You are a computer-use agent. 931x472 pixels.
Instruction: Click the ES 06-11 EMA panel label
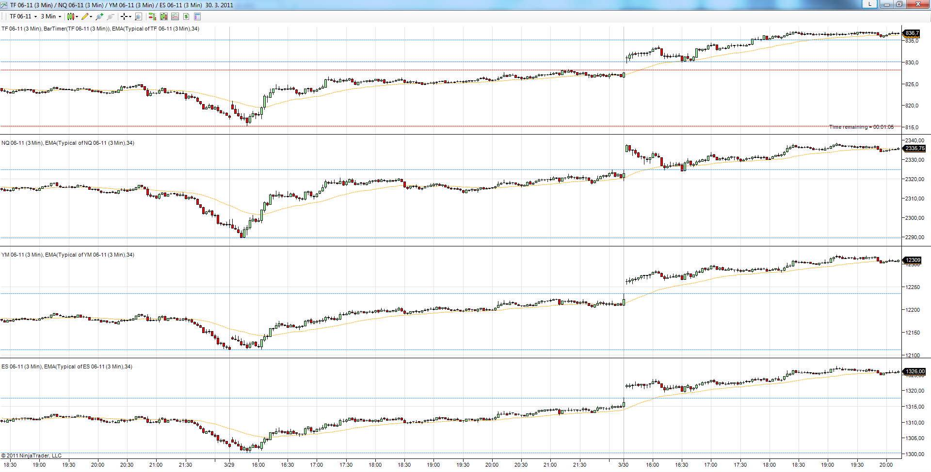(67, 366)
